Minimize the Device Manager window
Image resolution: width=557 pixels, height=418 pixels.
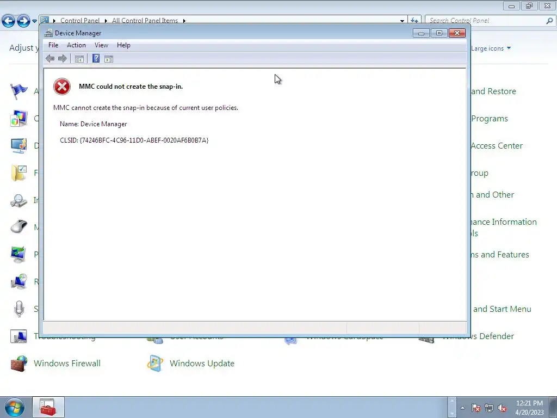point(422,33)
